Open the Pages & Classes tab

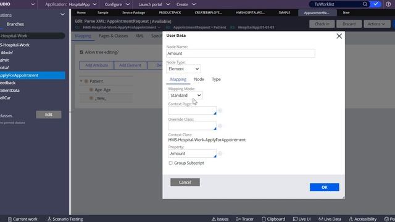(x=113, y=36)
